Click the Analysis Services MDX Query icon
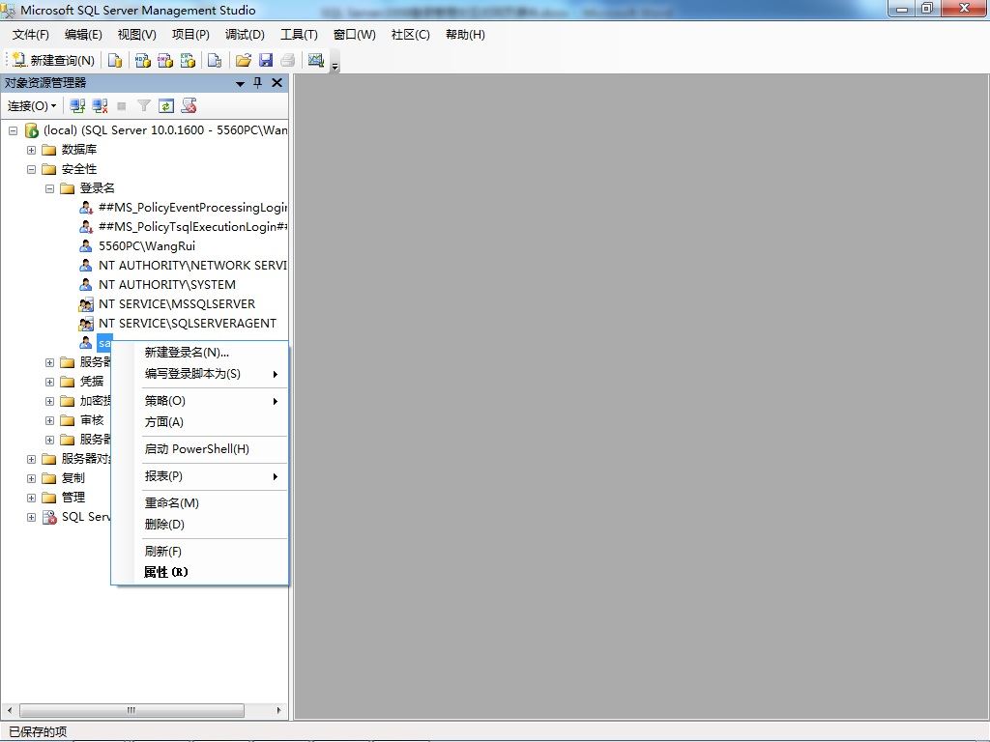 (143, 60)
